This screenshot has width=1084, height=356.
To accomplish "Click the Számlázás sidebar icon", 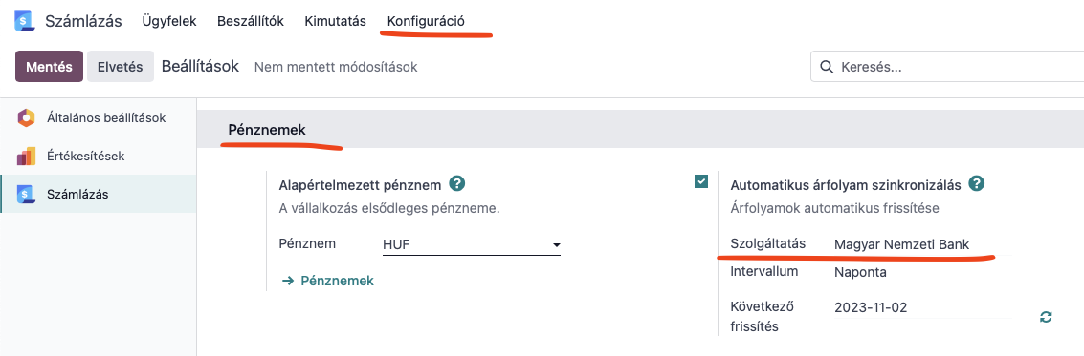I will pos(26,195).
